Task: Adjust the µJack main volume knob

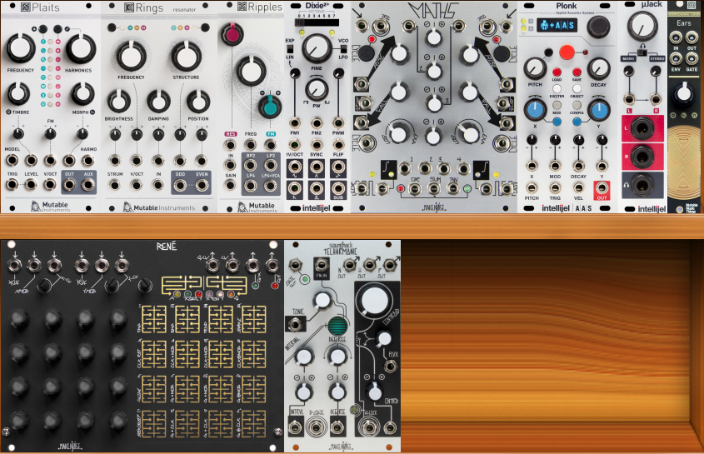Action: coord(642,26)
